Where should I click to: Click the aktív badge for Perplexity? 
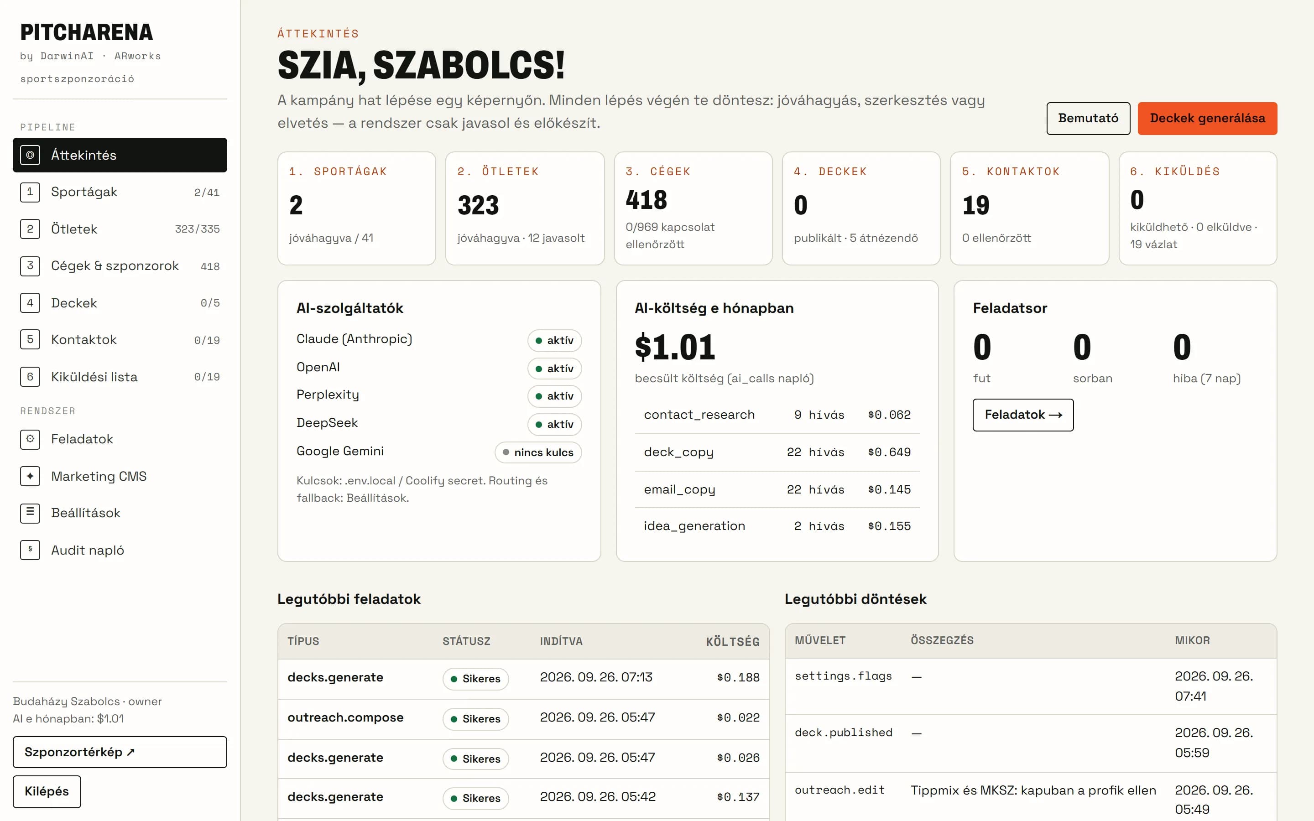(x=554, y=396)
